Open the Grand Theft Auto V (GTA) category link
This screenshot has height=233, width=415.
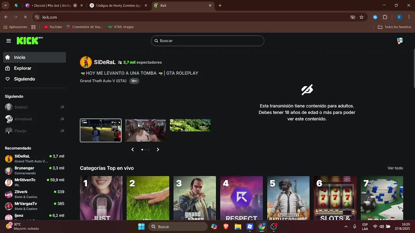click(x=103, y=81)
